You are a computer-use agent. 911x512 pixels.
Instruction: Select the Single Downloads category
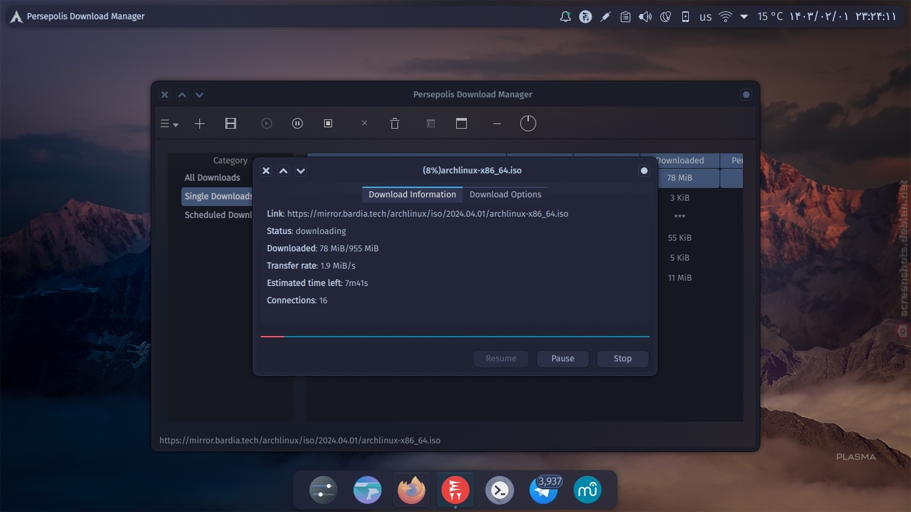coord(217,196)
